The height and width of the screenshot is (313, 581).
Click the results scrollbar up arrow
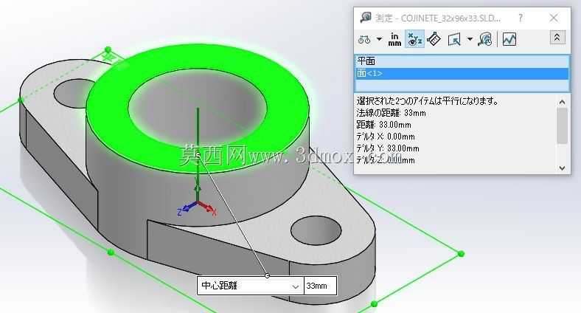pyautogui.click(x=562, y=102)
